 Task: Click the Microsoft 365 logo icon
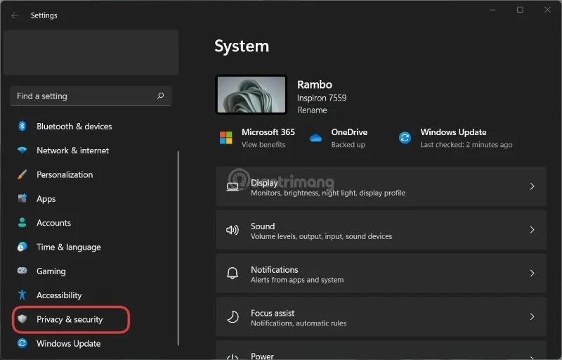coord(226,138)
